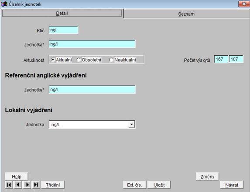Go to previous record arrow

pos(18,185)
